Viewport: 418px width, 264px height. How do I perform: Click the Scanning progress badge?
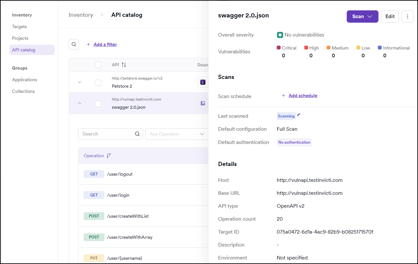[x=286, y=116]
